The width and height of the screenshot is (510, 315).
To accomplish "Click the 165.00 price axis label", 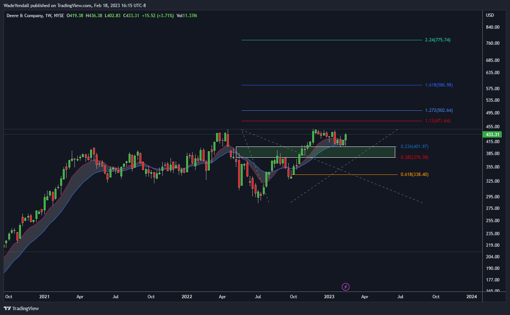I will coord(492,291).
